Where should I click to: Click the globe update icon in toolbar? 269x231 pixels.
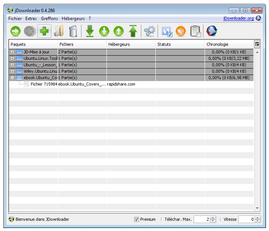[212, 31]
